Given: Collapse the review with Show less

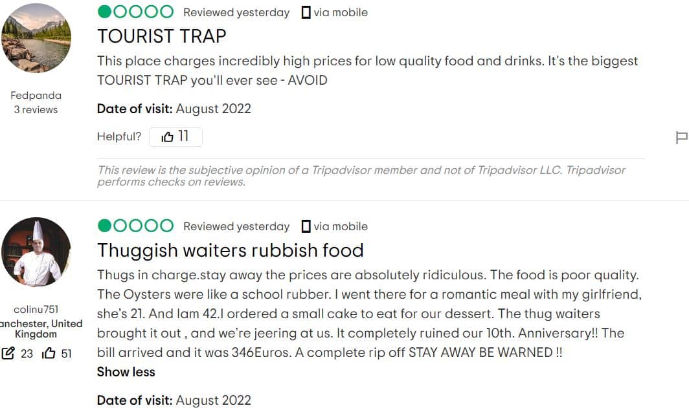Looking at the screenshot, I should point(126,372).
